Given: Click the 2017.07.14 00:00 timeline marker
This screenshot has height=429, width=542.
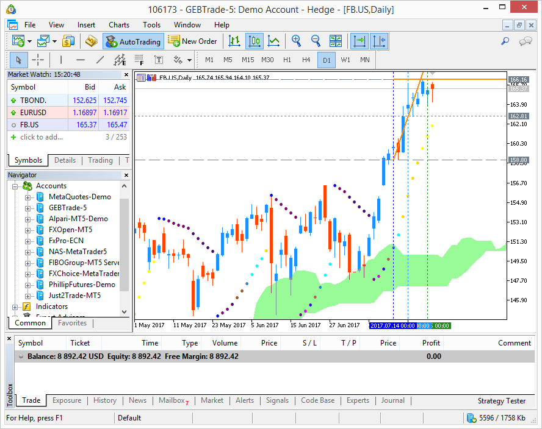Looking at the screenshot, I should [x=392, y=325].
